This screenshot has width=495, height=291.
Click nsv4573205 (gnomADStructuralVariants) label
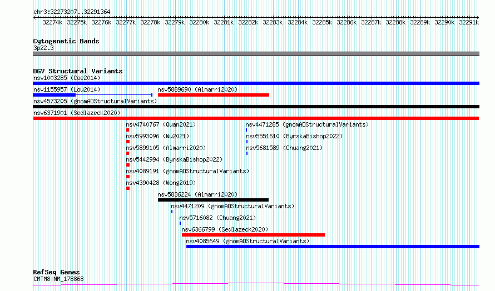[95, 101]
